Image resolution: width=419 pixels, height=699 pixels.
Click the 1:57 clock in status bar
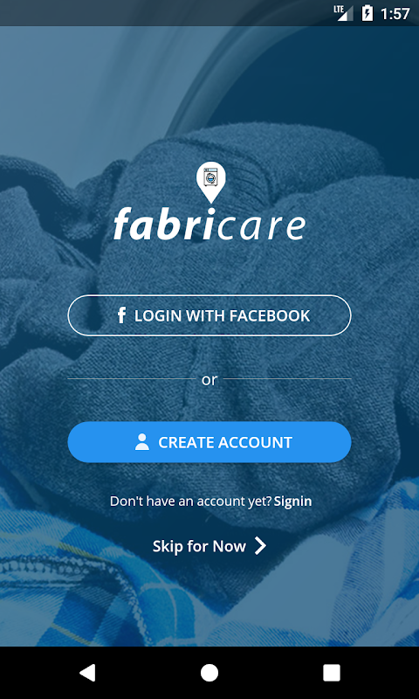395,14
